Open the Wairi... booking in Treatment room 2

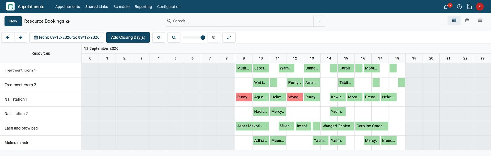tap(261, 82)
